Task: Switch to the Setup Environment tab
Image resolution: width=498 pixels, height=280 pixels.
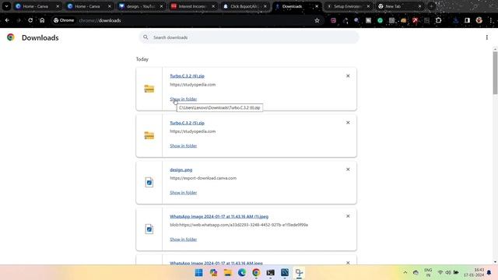Action: pyautogui.click(x=348, y=6)
